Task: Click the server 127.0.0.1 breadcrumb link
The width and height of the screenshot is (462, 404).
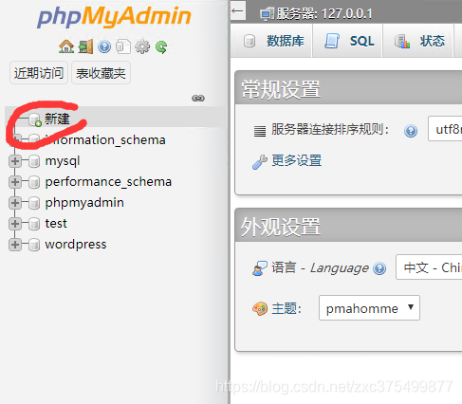Action: click(x=324, y=14)
